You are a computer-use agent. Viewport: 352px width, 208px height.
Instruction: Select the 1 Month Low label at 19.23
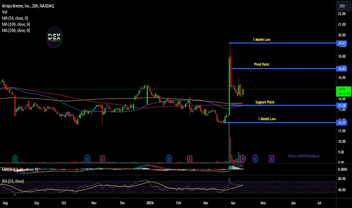261,40
